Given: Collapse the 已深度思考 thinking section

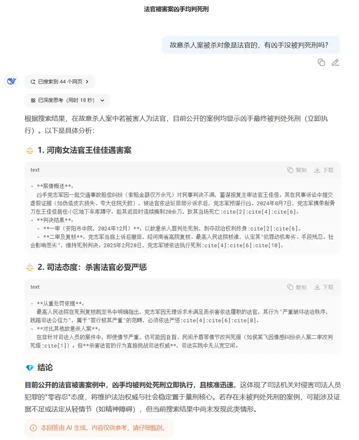Looking at the screenshot, I should [67, 101].
